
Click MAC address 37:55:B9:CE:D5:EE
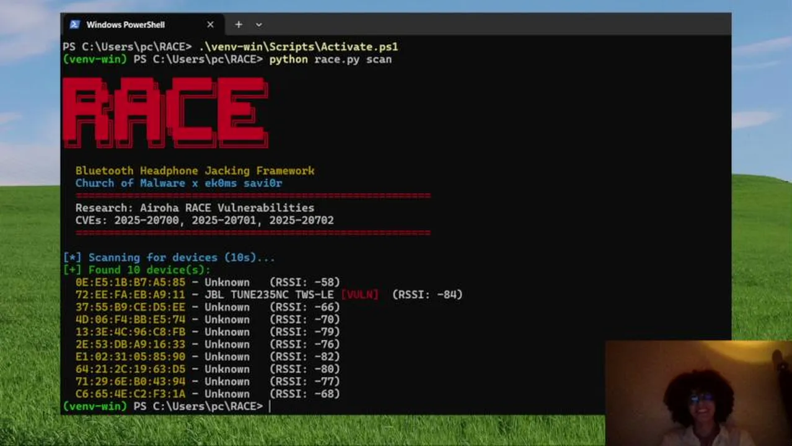(x=130, y=307)
